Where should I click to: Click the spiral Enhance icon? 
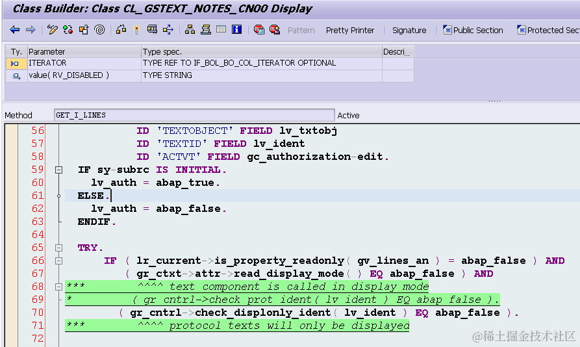(x=99, y=30)
